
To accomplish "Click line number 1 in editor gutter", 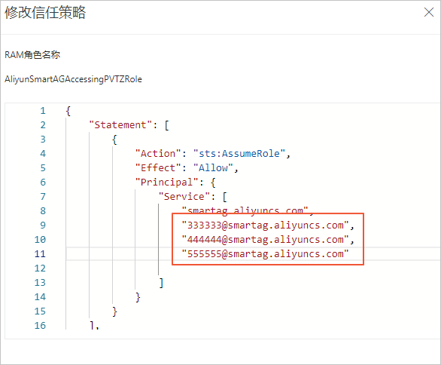I will coord(43,111).
